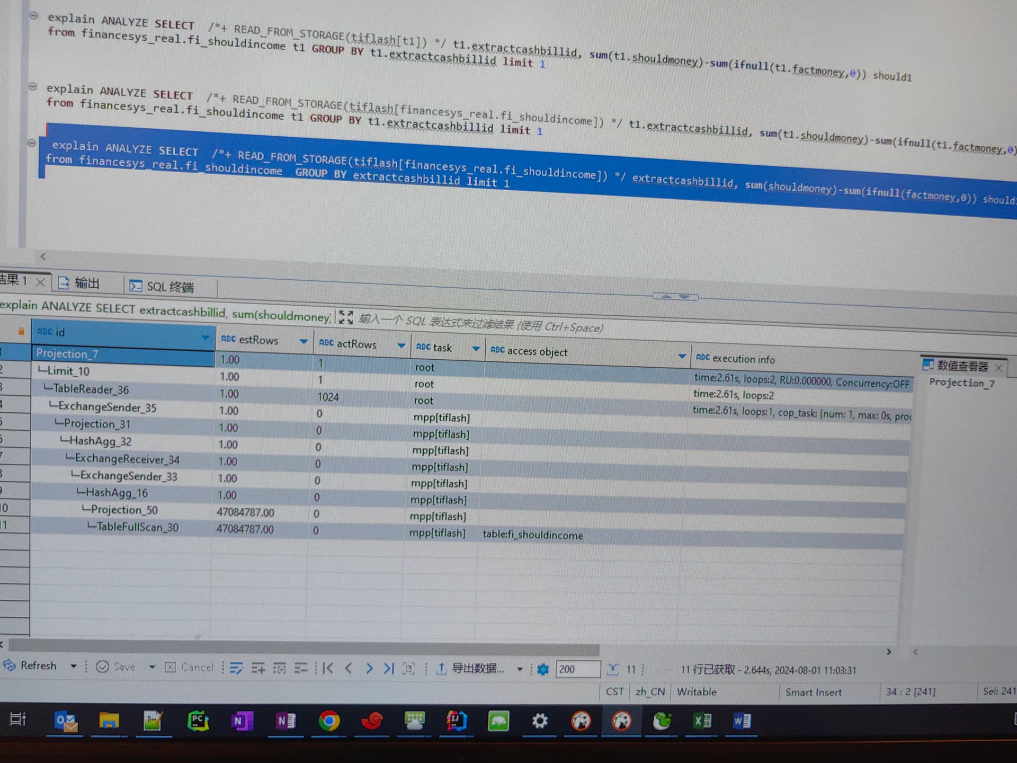Collapse the third SQL statement fold marker
The image size is (1017, 763).
(32, 143)
